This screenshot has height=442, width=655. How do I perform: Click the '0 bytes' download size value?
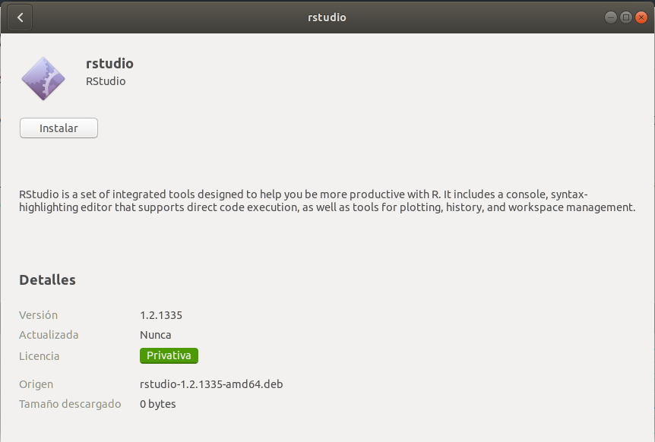tap(158, 404)
